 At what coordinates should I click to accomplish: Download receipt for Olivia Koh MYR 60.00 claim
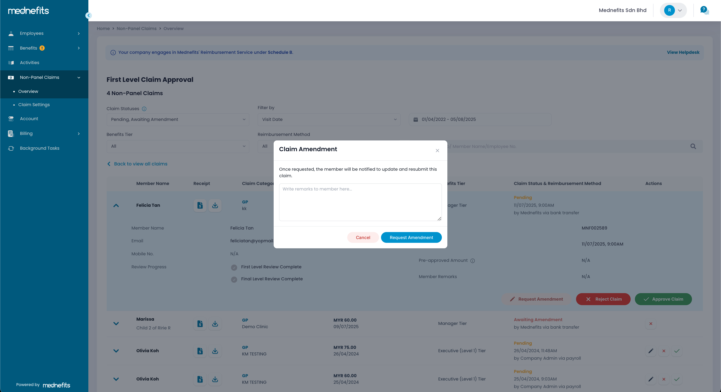coord(215,379)
